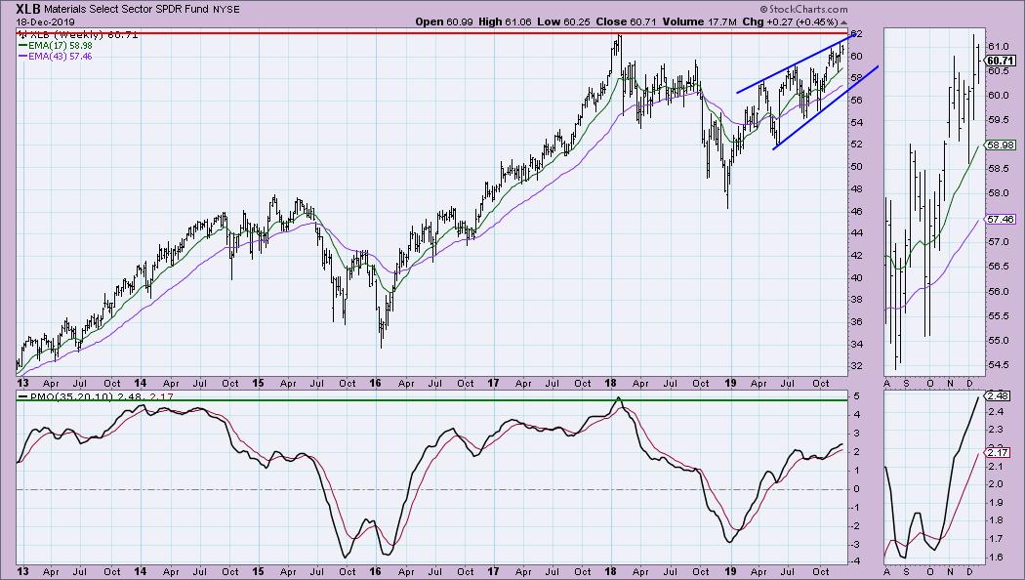Click year label 16 under the price chart
The image size is (1025, 580).
(x=375, y=383)
